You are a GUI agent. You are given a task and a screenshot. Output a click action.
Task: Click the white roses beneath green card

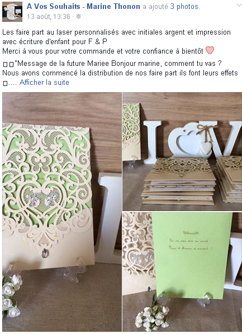click(x=152, y=317)
